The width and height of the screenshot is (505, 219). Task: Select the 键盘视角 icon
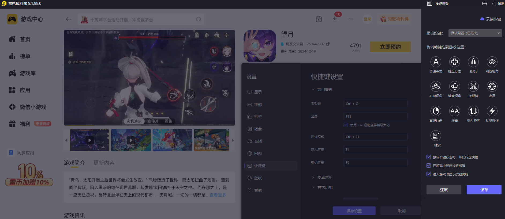click(455, 86)
